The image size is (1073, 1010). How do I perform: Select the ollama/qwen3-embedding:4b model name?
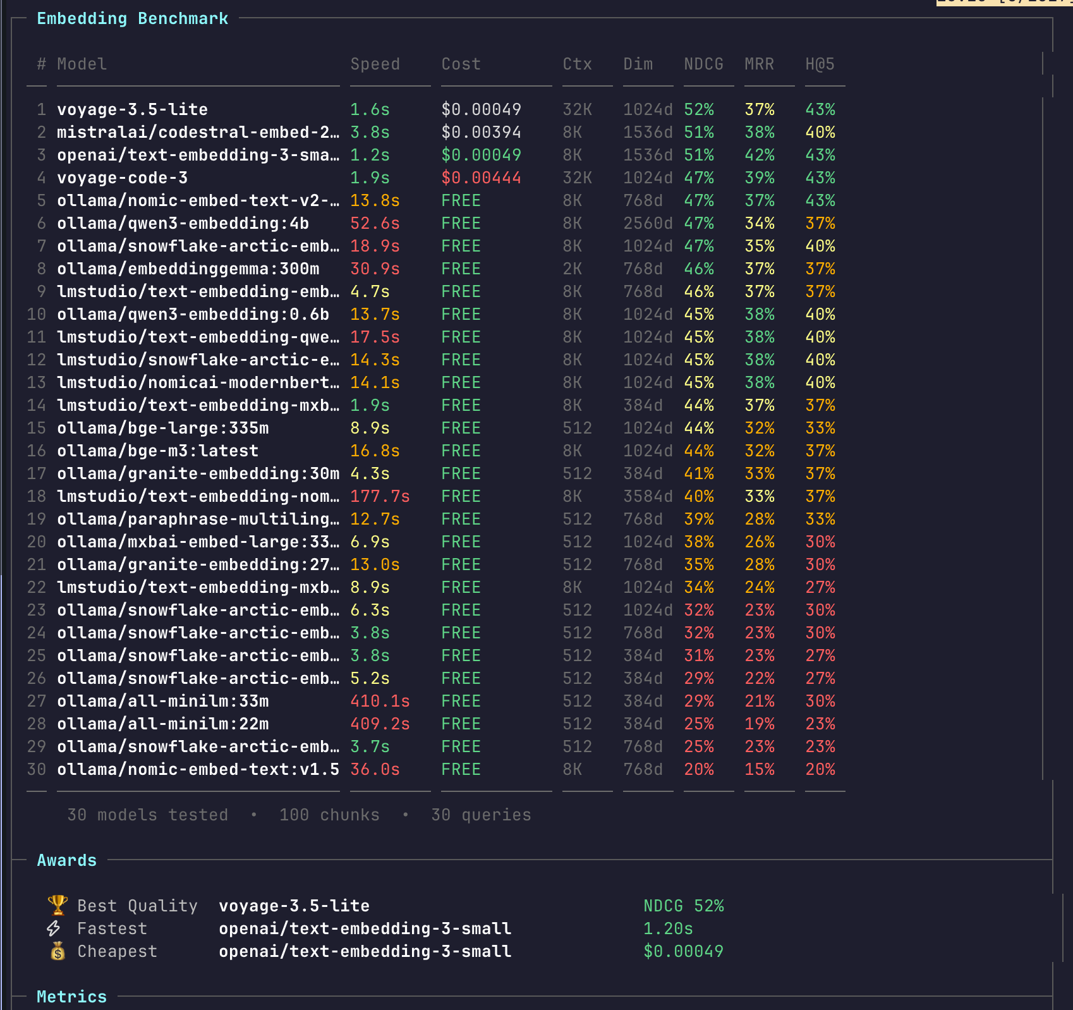point(183,223)
